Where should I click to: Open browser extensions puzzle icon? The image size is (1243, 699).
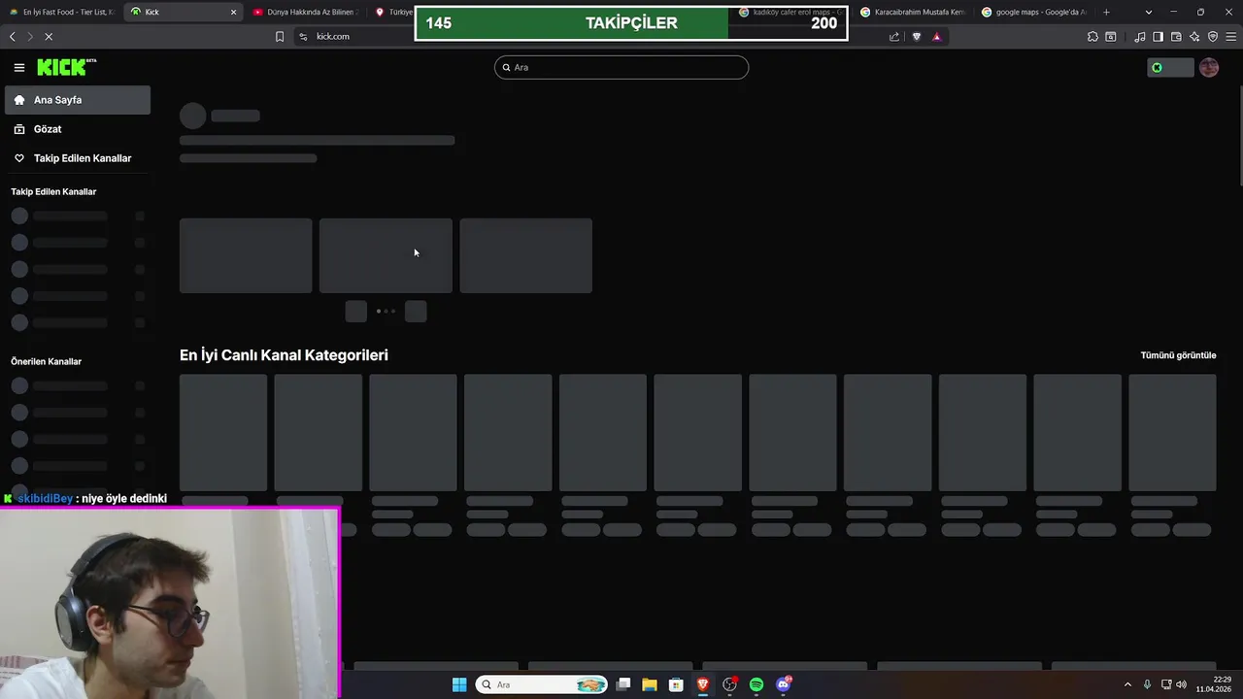(1092, 36)
